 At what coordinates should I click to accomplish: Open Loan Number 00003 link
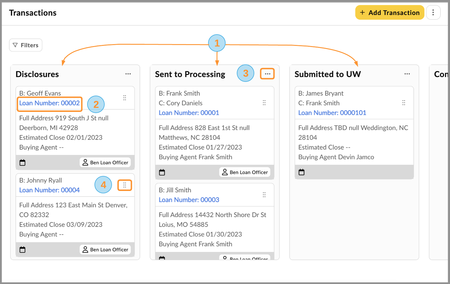coord(189,200)
